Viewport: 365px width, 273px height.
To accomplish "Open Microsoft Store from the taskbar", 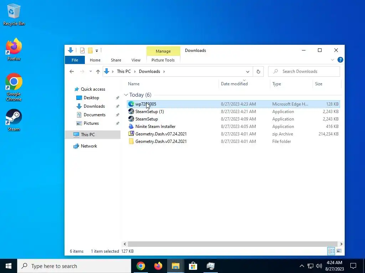I will click(193, 266).
